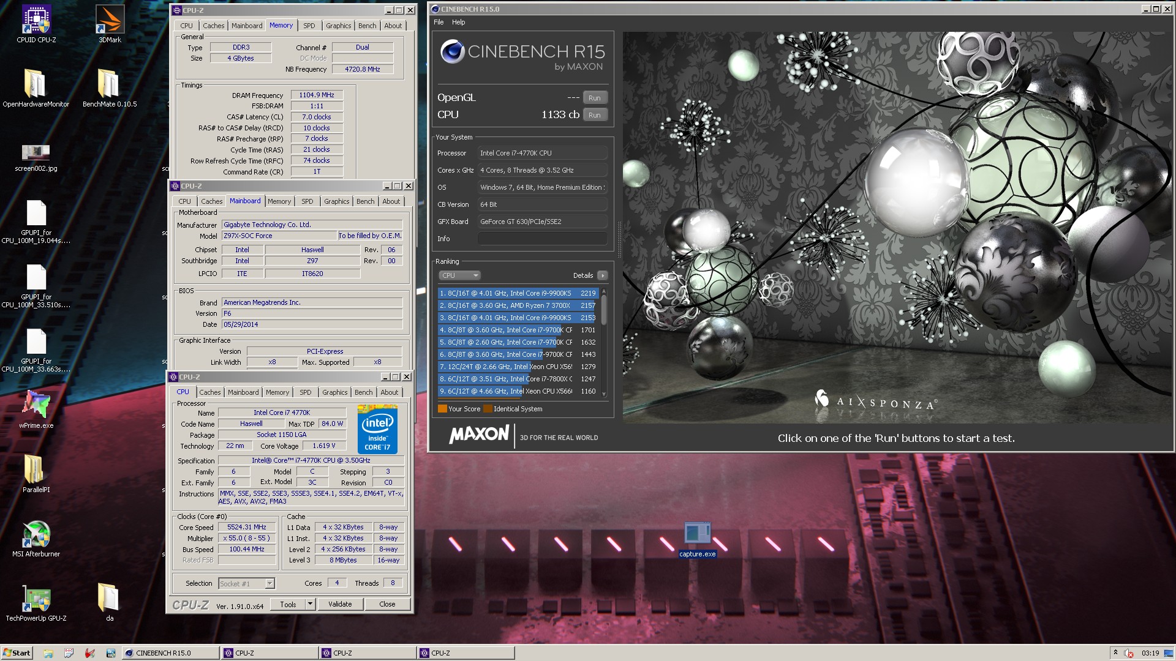Select the GPUPI_for CPU_100M_33.663s file icon
This screenshot has height=661, width=1176.
click(x=36, y=350)
